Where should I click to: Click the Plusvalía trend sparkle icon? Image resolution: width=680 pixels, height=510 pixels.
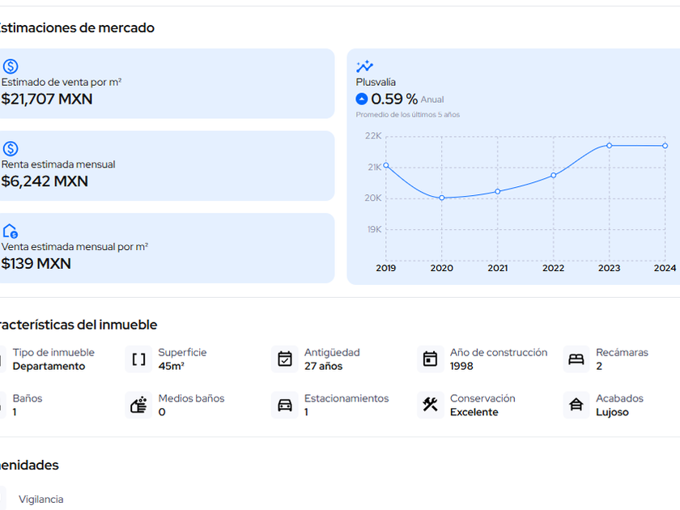click(364, 66)
